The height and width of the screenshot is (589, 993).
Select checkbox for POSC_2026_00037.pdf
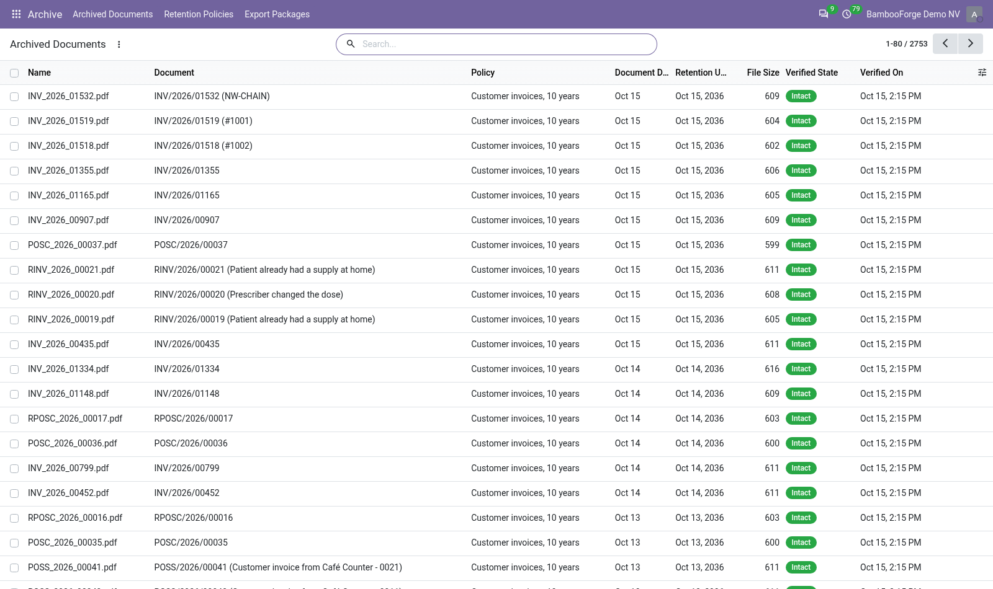pyautogui.click(x=14, y=246)
